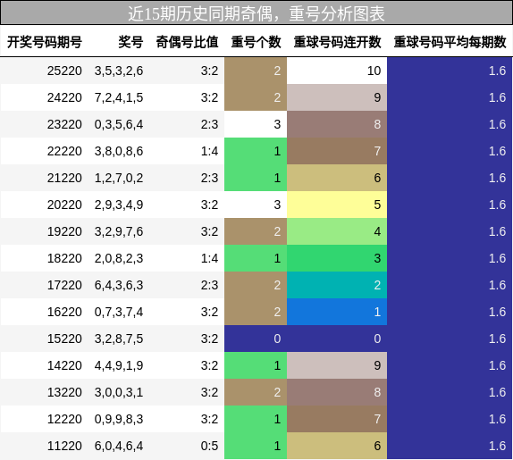The height and width of the screenshot is (460, 513).
Task: Select issue number 11220
Action: coord(64,446)
